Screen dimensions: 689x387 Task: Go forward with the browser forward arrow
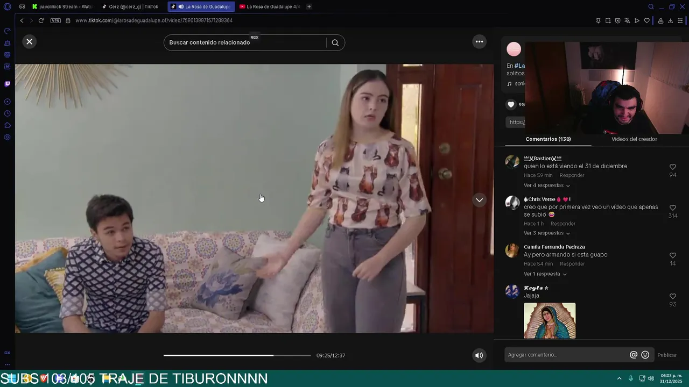(x=31, y=20)
